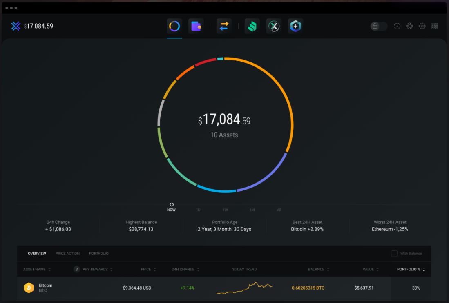
Task: Open the Wallet icon in top navigation
Action: (196, 26)
